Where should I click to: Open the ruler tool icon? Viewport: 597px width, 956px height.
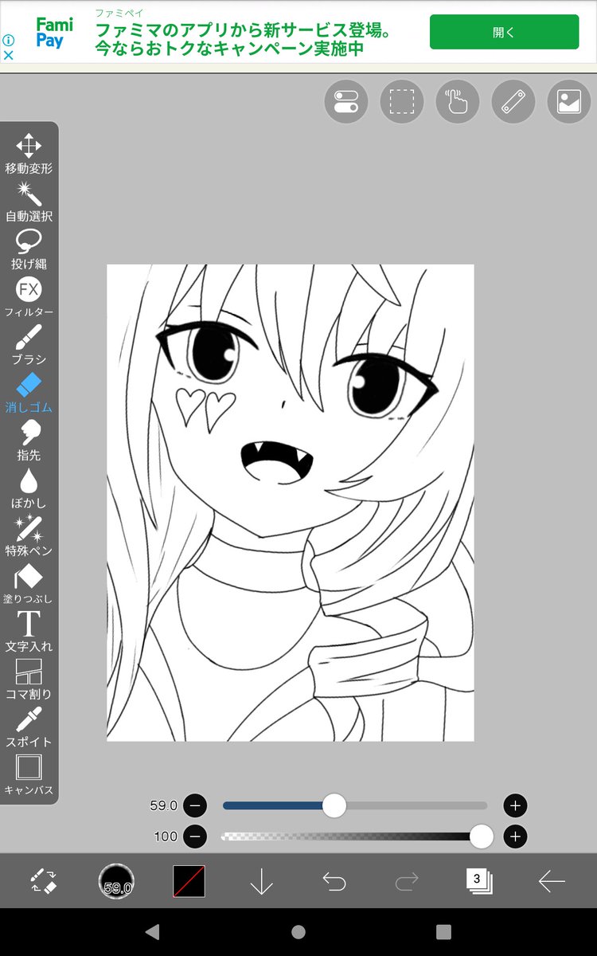(x=513, y=102)
